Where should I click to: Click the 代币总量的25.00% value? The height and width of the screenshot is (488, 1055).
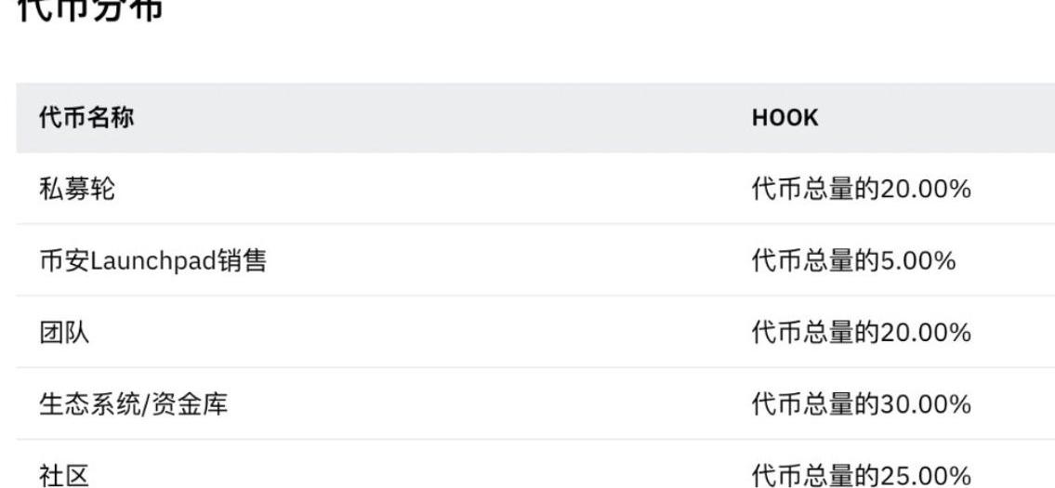pos(860,476)
